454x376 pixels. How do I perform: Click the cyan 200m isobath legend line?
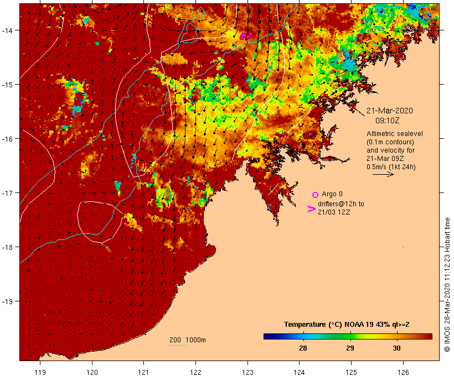[179, 345]
